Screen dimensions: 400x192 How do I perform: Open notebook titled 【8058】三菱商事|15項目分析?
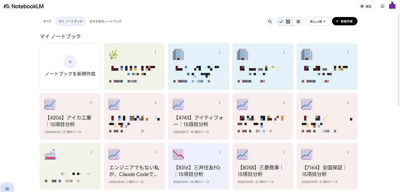tap(260, 171)
